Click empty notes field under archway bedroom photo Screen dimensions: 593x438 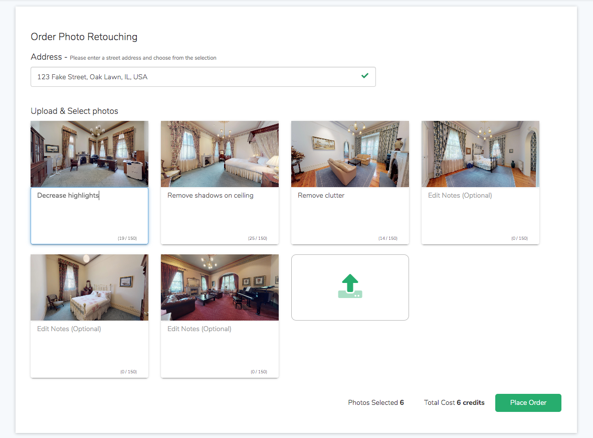(480, 216)
